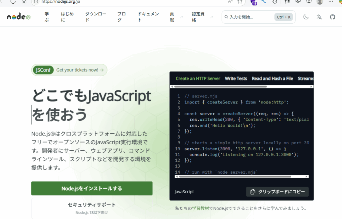Open the extension icon with badge 15
The image size is (342, 219).
(253, 2)
